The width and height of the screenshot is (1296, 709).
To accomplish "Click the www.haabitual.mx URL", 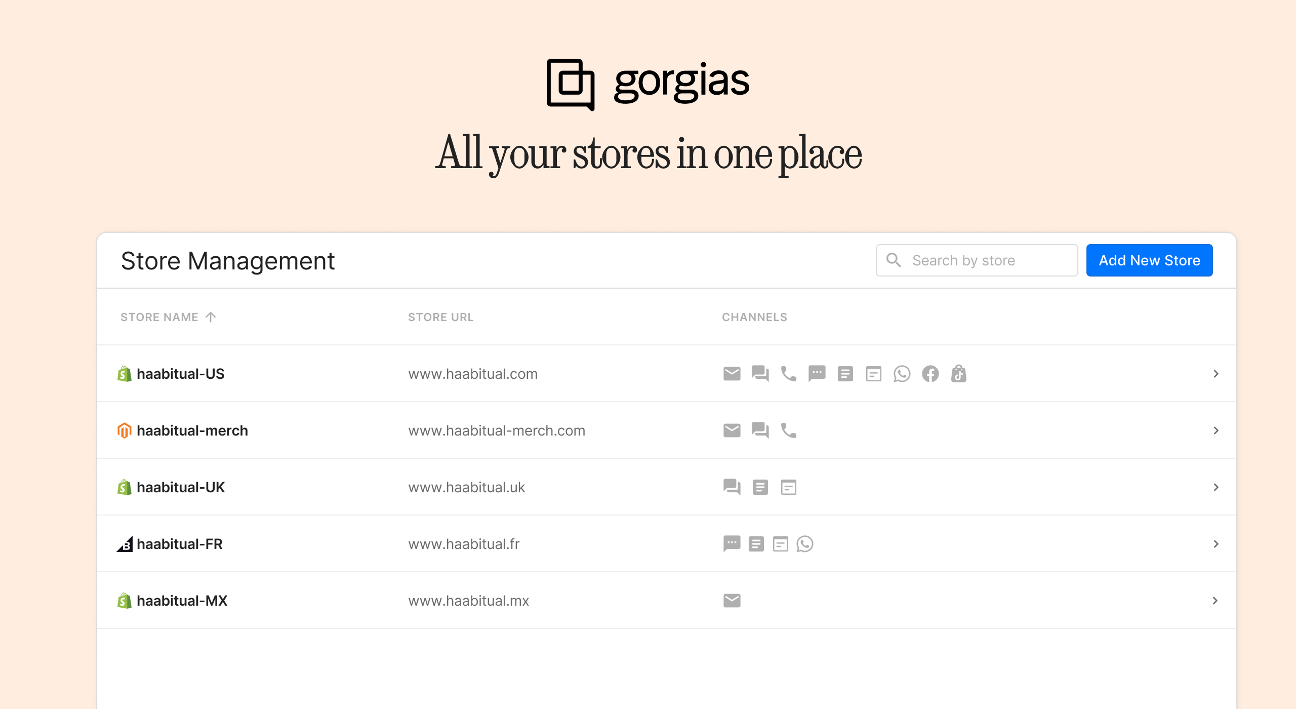I will 468,601.
